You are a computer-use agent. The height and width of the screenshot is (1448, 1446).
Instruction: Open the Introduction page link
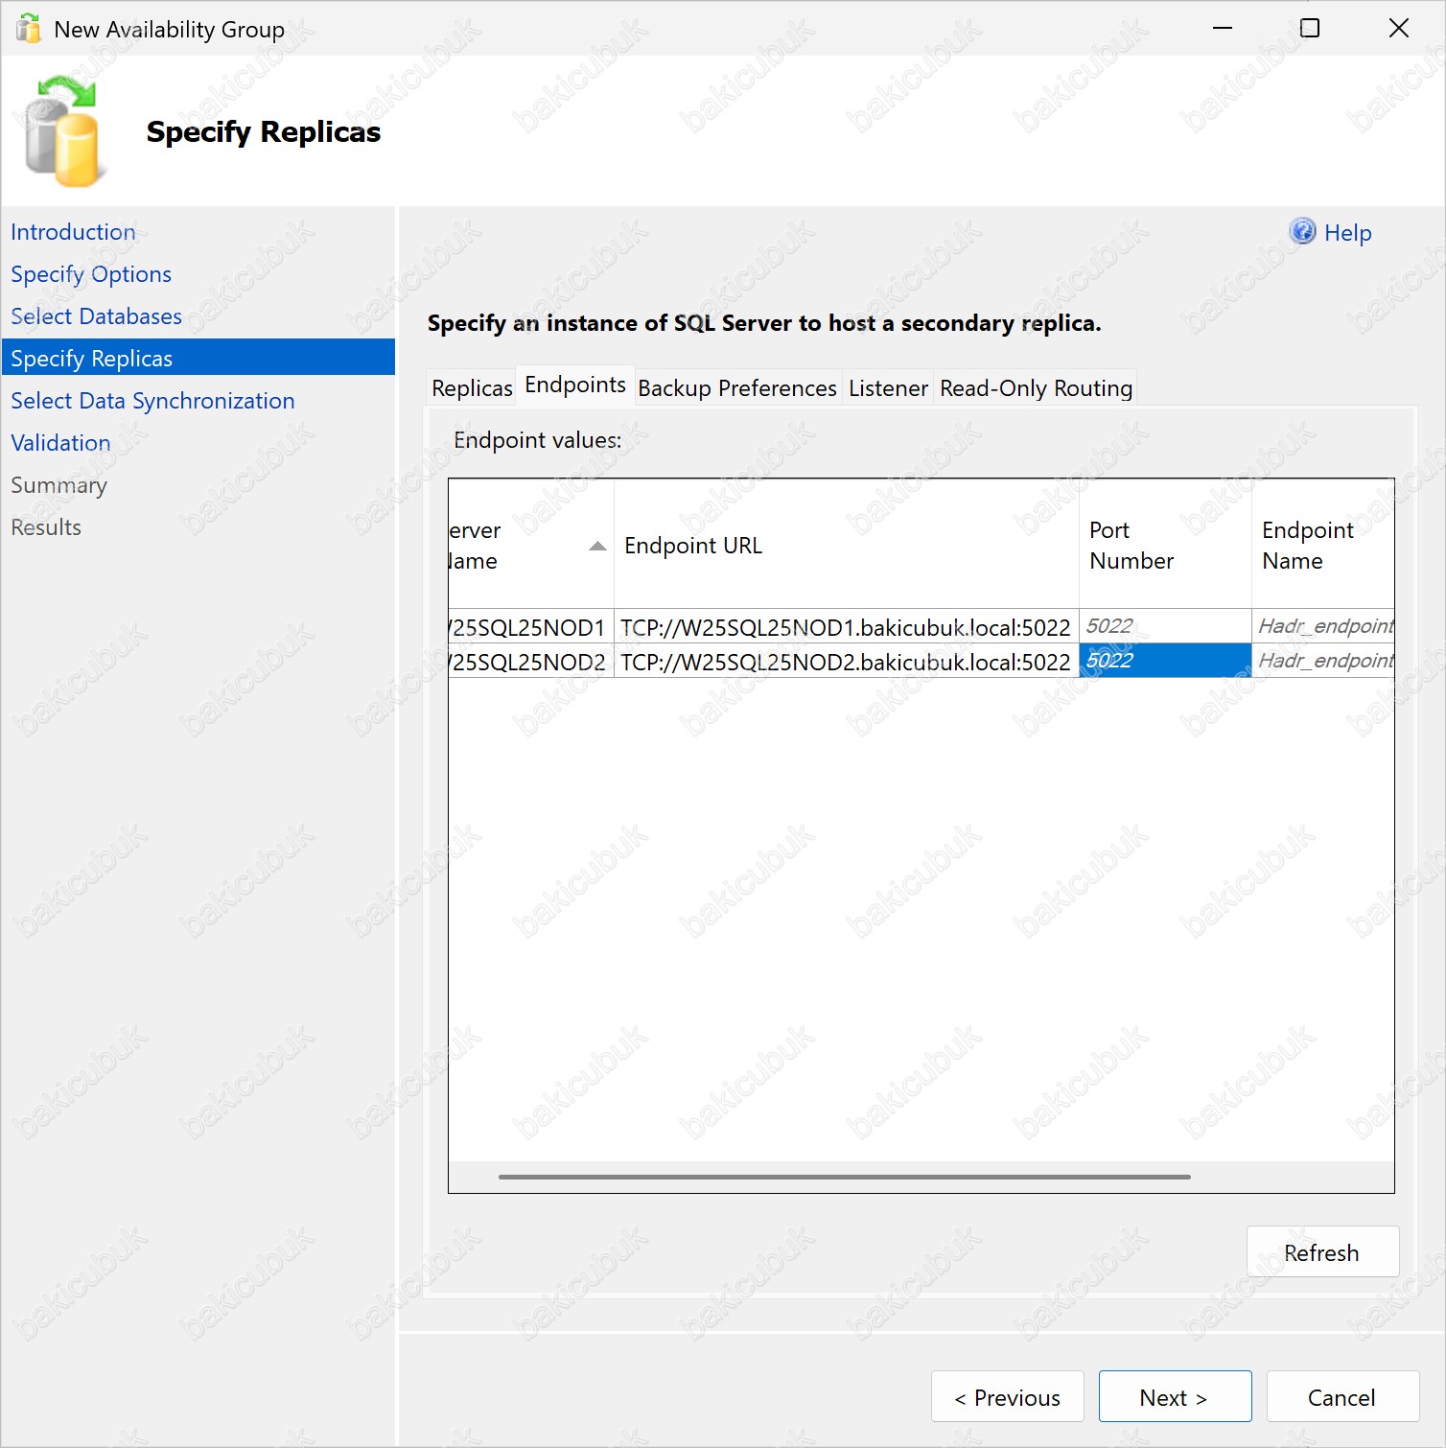coord(73,232)
